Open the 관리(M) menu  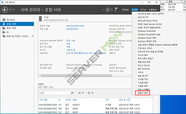click(x=125, y=10)
